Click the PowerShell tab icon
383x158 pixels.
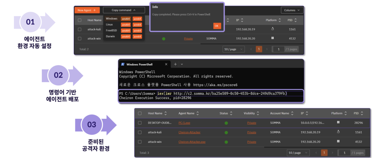click(123, 64)
